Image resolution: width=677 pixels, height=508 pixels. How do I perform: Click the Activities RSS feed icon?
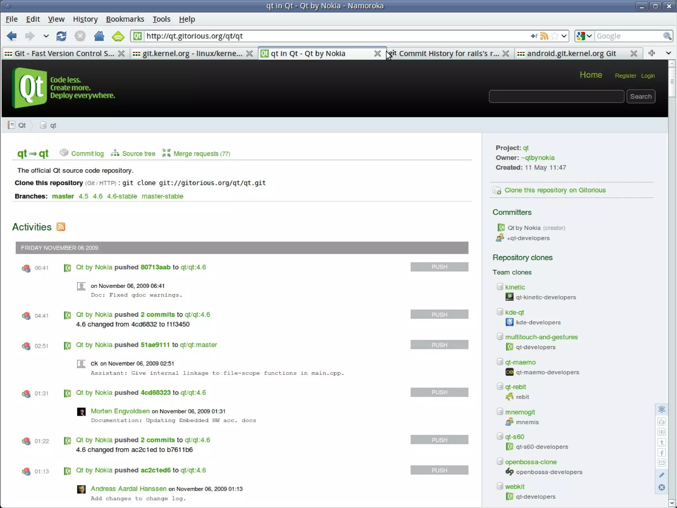point(61,227)
